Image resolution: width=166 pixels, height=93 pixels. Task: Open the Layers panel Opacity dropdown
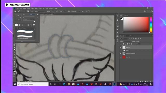(x=140, y=41)
